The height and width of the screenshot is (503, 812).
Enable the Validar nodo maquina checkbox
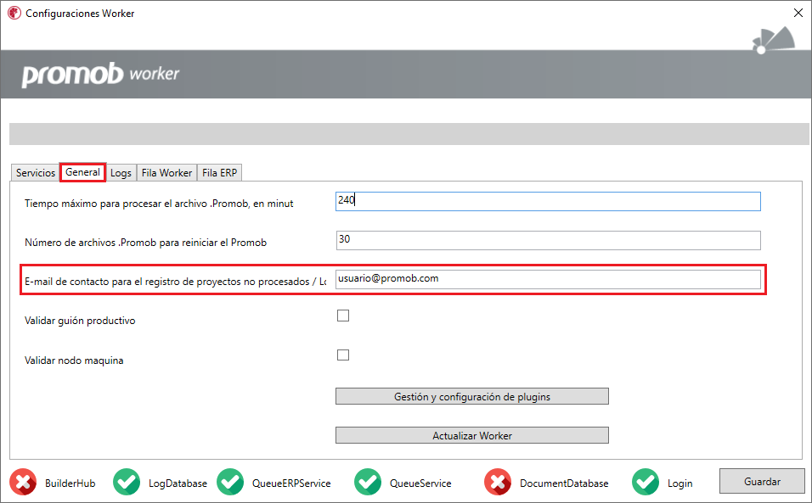pyautogui.click(x=343, y=355)
